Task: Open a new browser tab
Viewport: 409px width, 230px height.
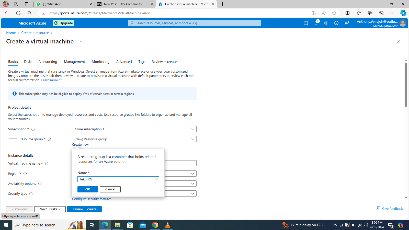Action: [222, 4]
